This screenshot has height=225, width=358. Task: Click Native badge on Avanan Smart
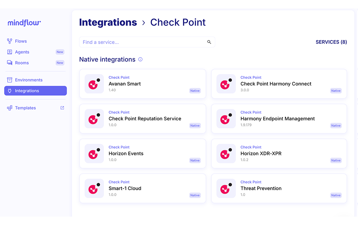pyautogui.click(x=195, y=91)
